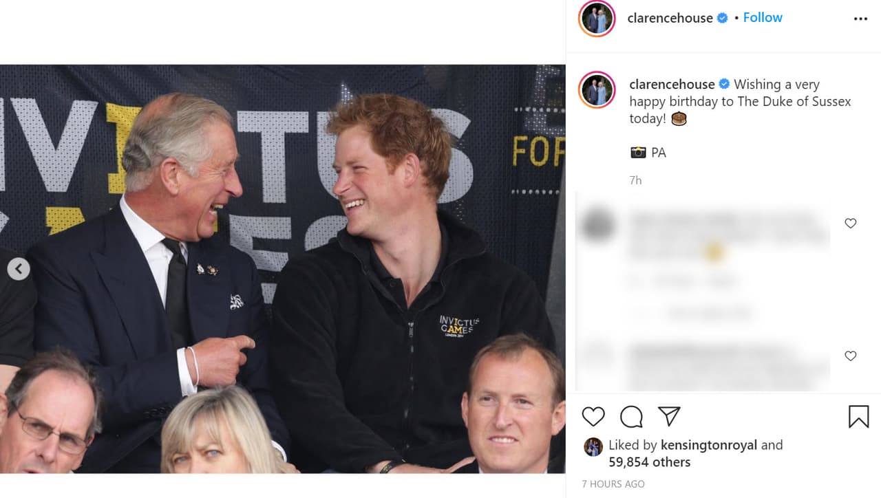Image resolution: width=881 pixels, height=498 pixels.
Task: Heart the second comment
Action: (850, 356)
